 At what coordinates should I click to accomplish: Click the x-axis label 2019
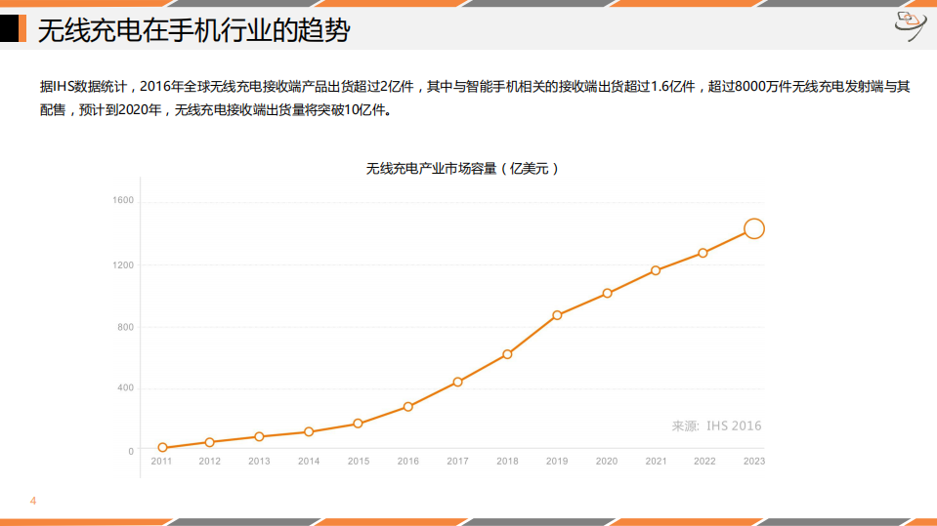[x=557, y=461]
